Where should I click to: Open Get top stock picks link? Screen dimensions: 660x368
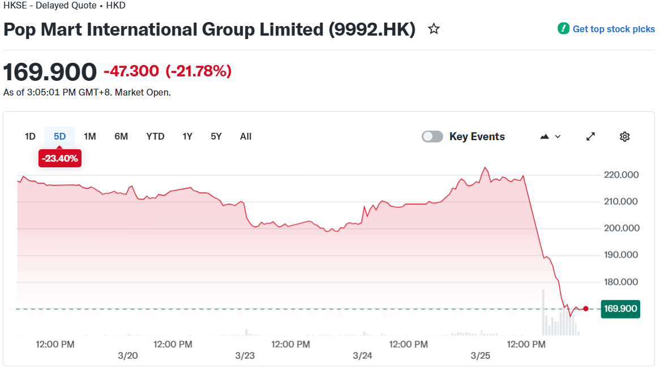click(x=614, y=29)
